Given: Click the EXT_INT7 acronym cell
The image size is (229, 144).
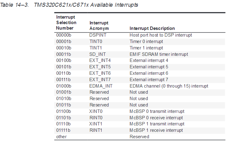Looking at the screenshot, I should [100, 80].
